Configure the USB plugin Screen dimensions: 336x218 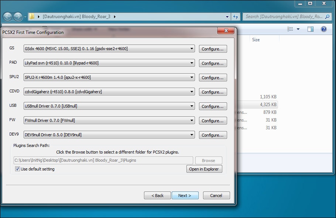click(x=213, y=106)
